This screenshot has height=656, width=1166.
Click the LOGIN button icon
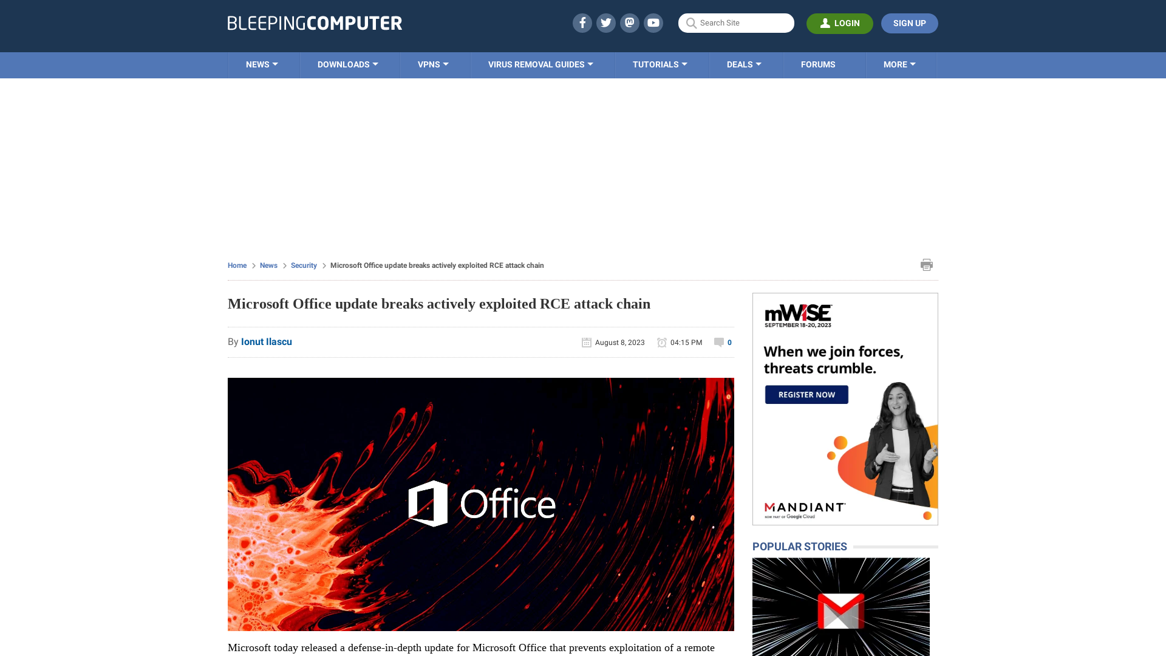(825, 22)
